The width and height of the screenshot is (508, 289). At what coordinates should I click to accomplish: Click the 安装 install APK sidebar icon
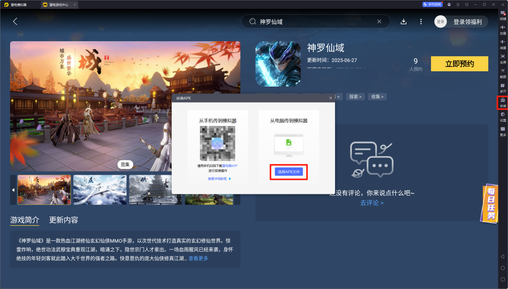point(503,103)
